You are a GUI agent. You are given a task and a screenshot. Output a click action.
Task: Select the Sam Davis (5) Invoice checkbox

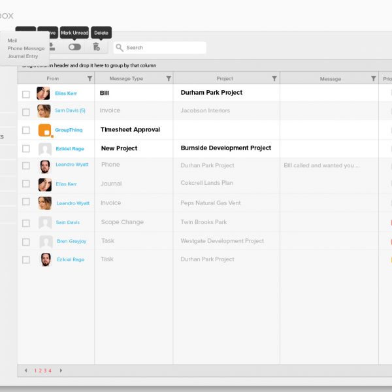tap(26, 112)
